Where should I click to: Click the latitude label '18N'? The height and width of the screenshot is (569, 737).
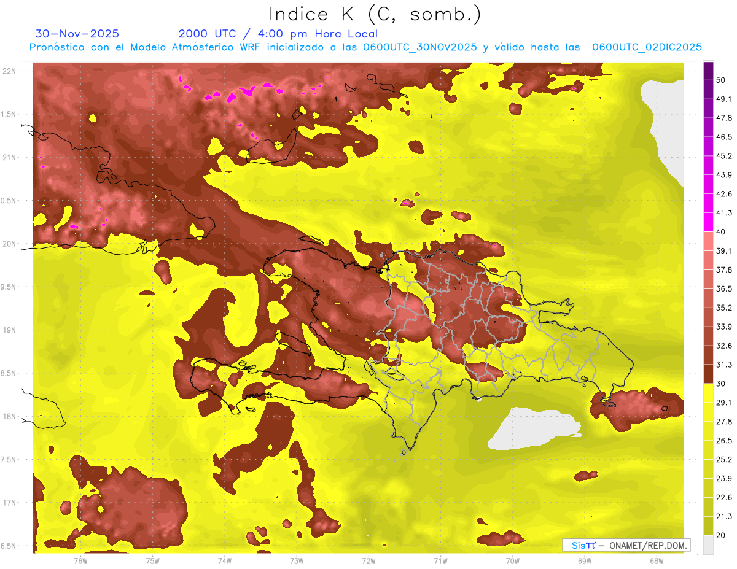pos(9,417)
